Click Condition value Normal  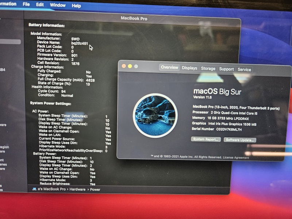(67, 96)
